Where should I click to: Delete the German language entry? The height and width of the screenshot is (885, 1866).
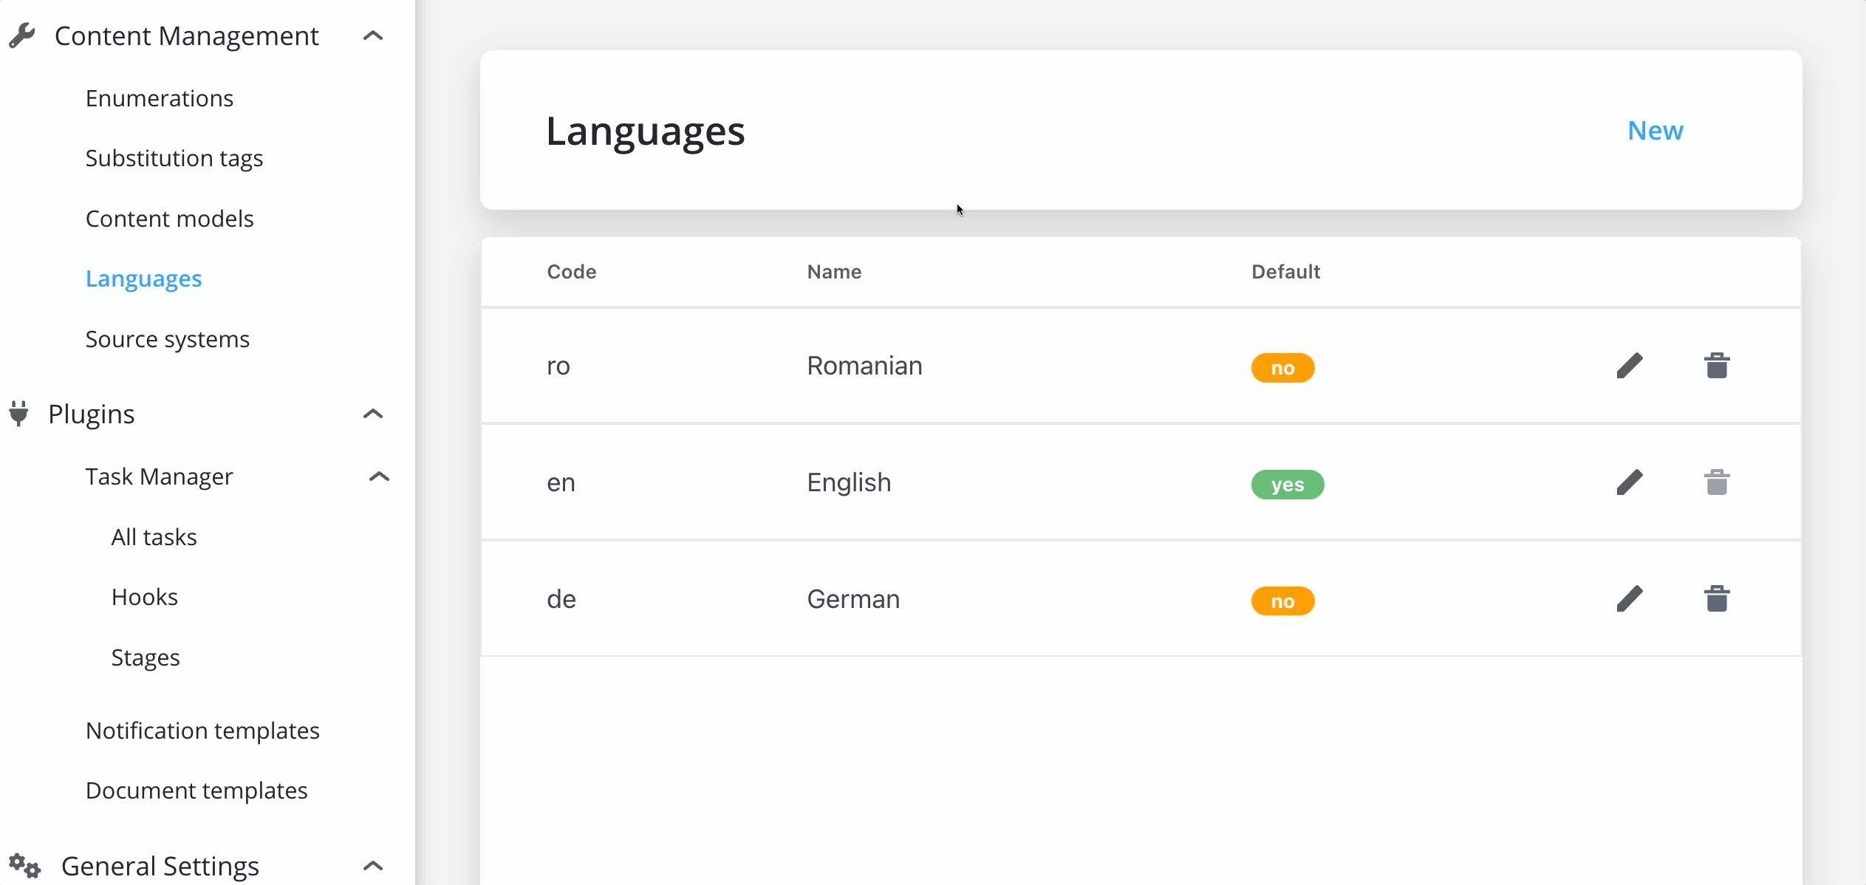click(1717, 599)
